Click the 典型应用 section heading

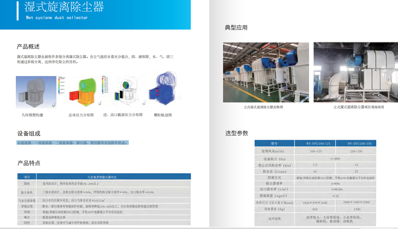pyautogui.click(x=236, y=28)
